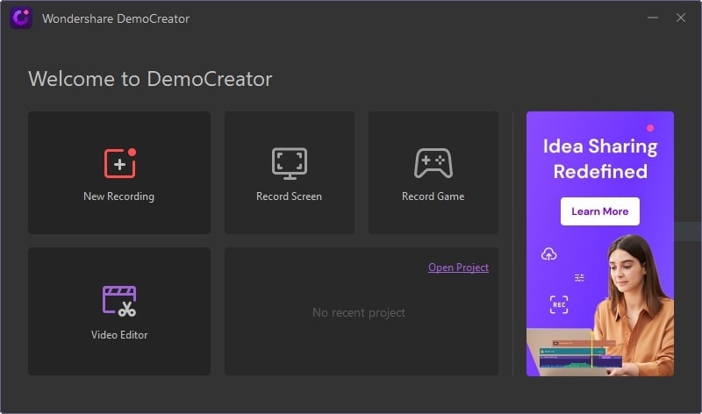The width and height of the screenshot is (702, 414).
Task: Click the Record Screen label text
Action: click(x=290, y=196)
